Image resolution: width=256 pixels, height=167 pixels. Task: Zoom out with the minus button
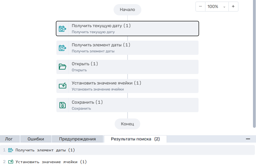[x=200, y=7]
